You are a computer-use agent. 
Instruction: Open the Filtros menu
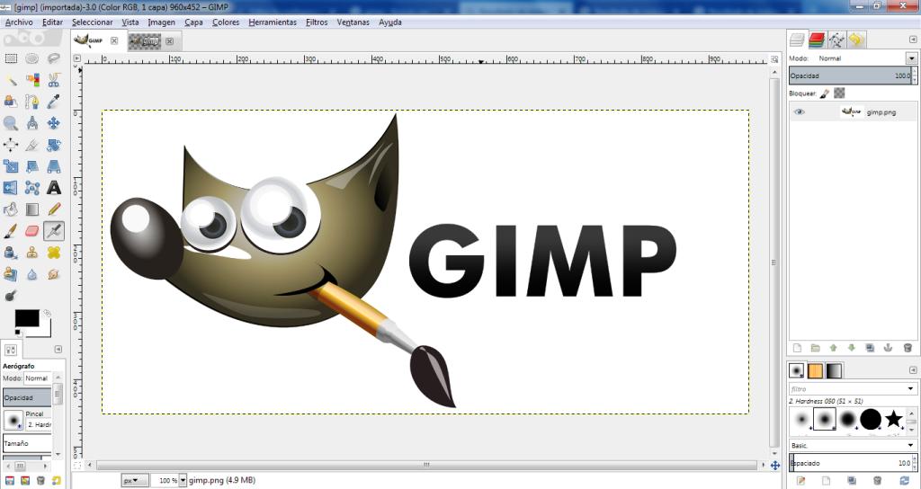pyautogui.click(x=317, y=22)
